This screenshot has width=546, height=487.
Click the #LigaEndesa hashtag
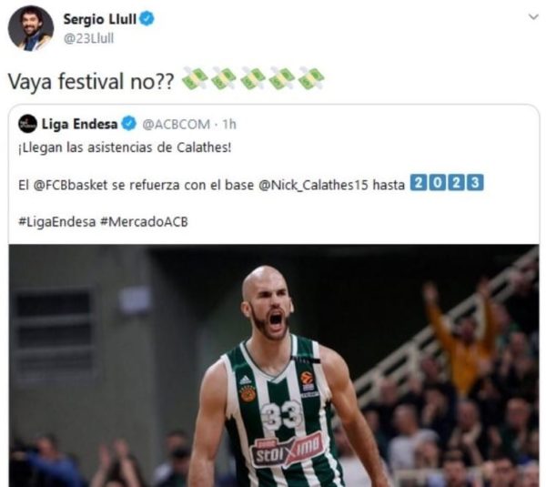pyautogui.click(x=56, y=222)
